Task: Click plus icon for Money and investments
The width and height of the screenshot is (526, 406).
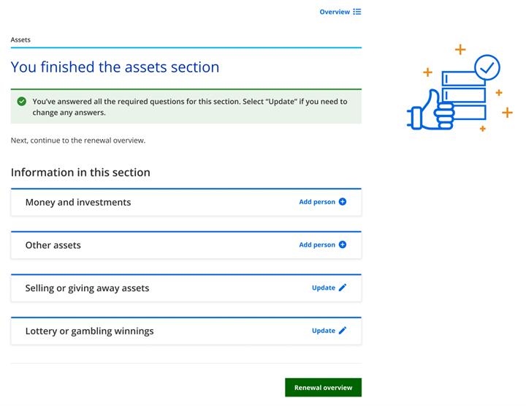Action: 343,202
